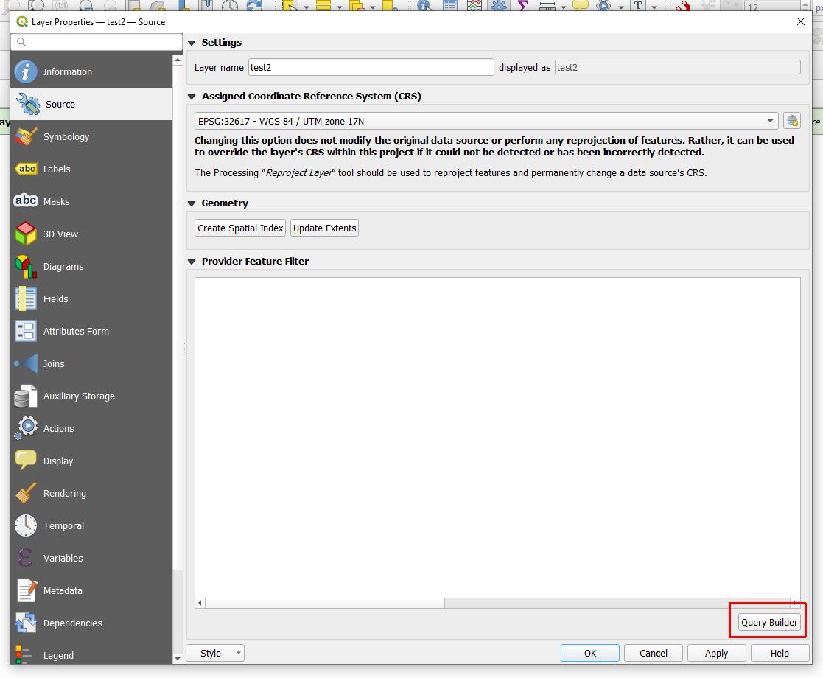Collapse the Provider Feature Filter section
823x678 pixels.
tap(192, 262)
